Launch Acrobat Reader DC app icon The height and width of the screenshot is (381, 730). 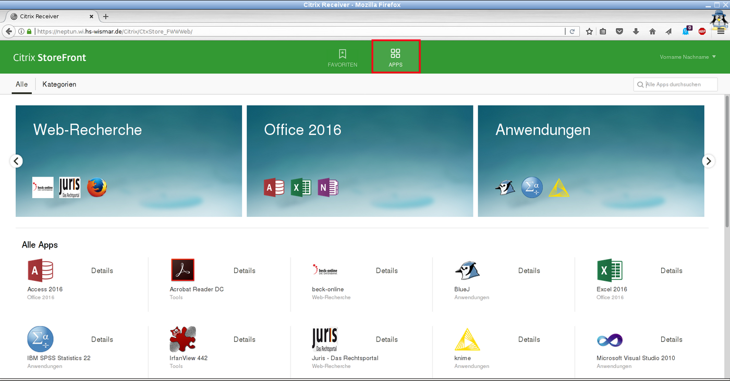pos(182,270)
